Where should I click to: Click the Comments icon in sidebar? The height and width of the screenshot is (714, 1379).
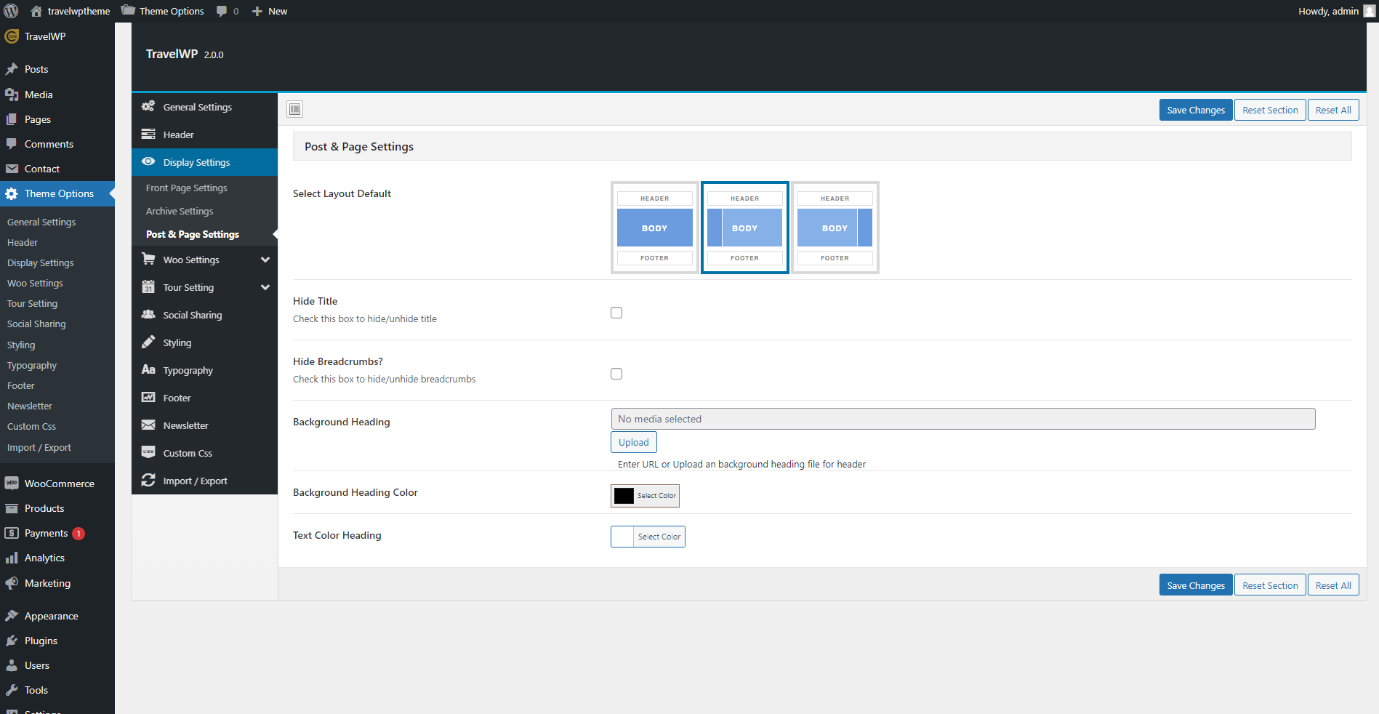click(12, 144)
